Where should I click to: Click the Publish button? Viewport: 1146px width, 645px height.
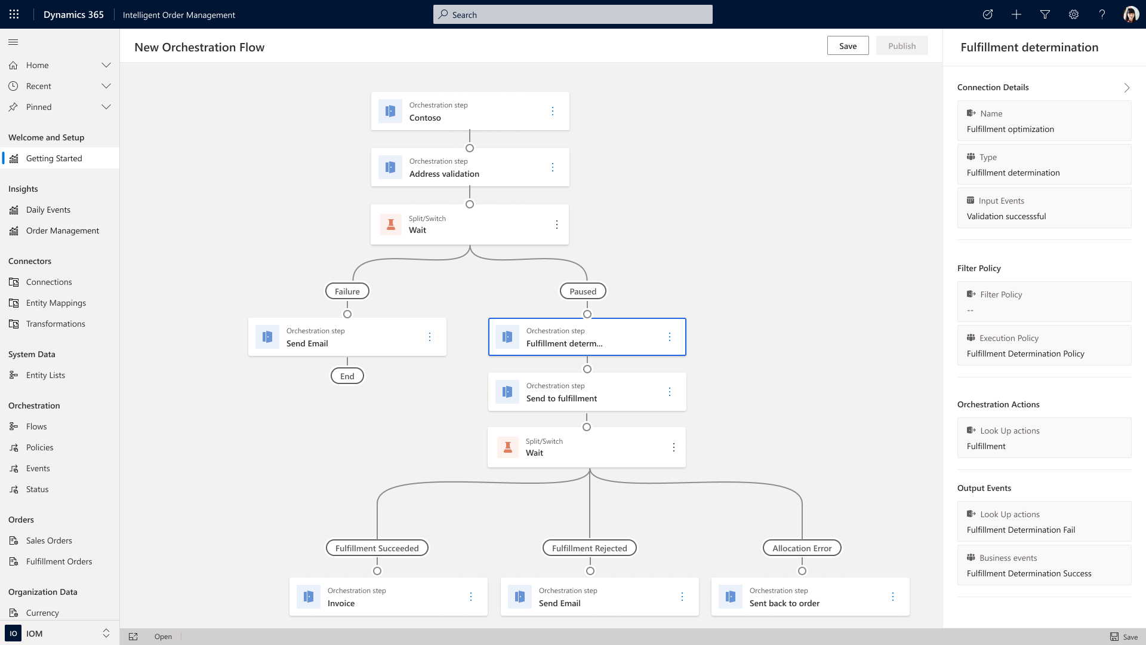point(902,45)
